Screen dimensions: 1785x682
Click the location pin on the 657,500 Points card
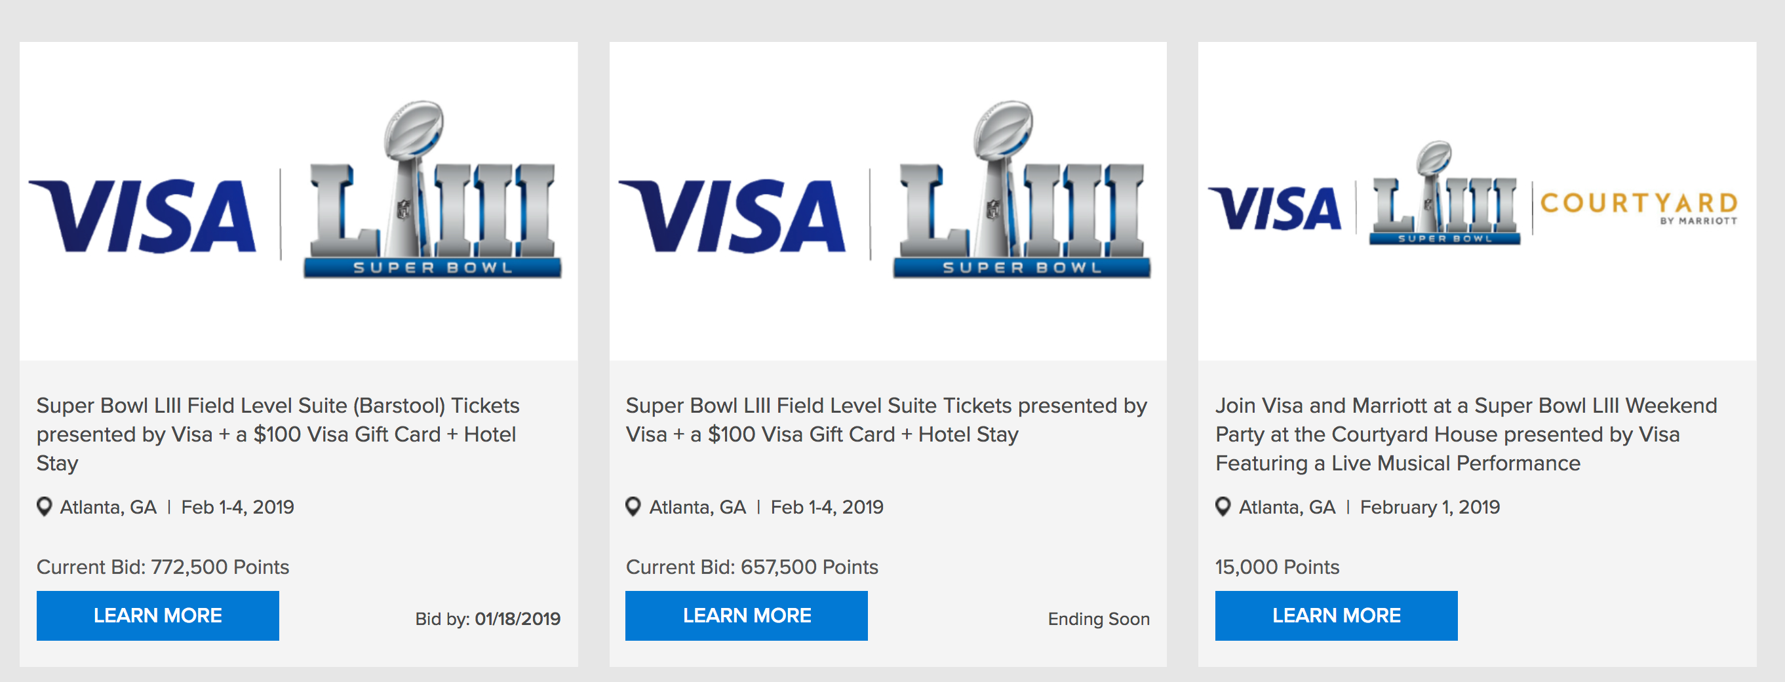633,507
